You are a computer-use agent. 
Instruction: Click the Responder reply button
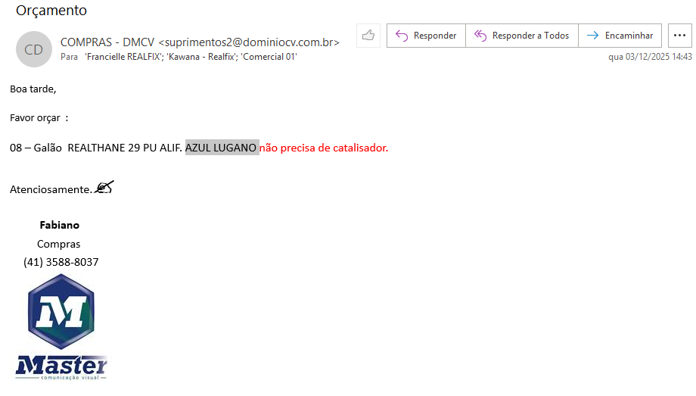click(x=426, y=36)
